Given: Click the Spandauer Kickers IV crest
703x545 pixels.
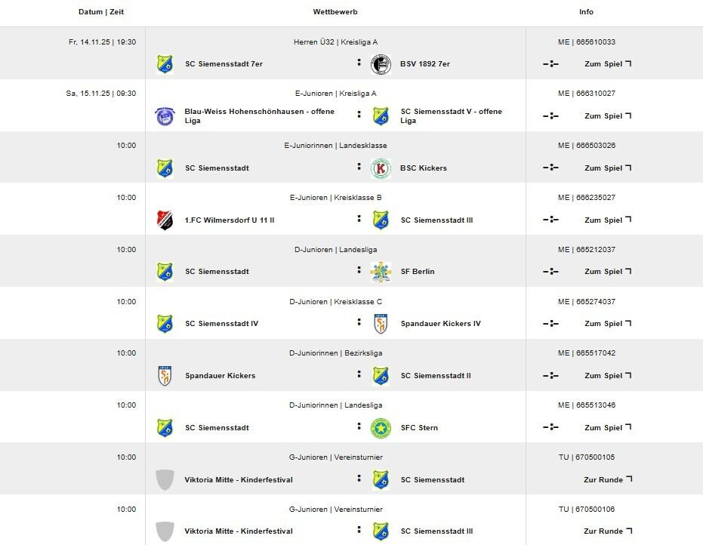Looking at the screenshot, I should 381,325.
